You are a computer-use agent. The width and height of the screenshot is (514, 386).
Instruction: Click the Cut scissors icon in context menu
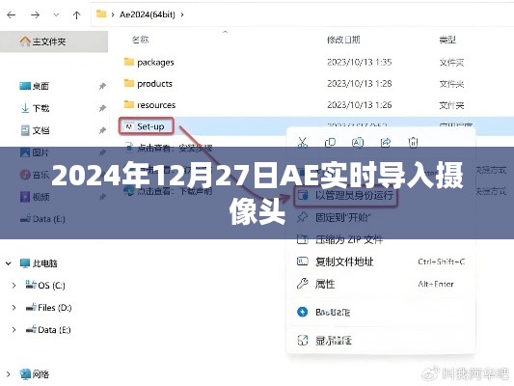pyautogui.click(x=302, y=142)
